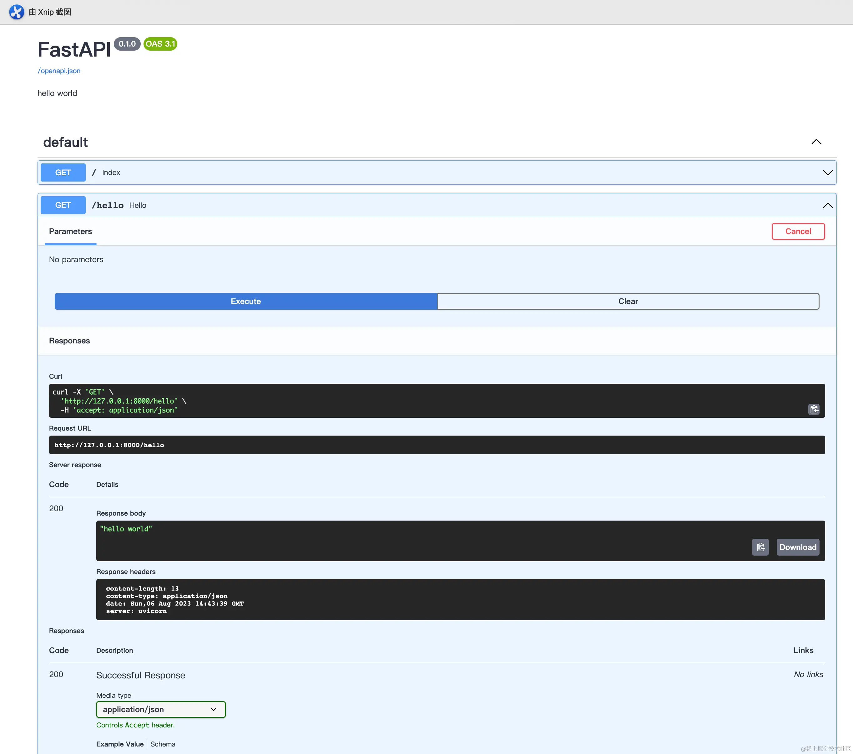Click the GET badge of the Index endpoint

[x=63, y=173]
